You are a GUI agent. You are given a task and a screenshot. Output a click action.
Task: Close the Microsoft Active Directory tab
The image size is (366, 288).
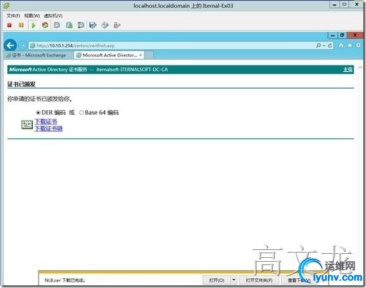(140, 55)
